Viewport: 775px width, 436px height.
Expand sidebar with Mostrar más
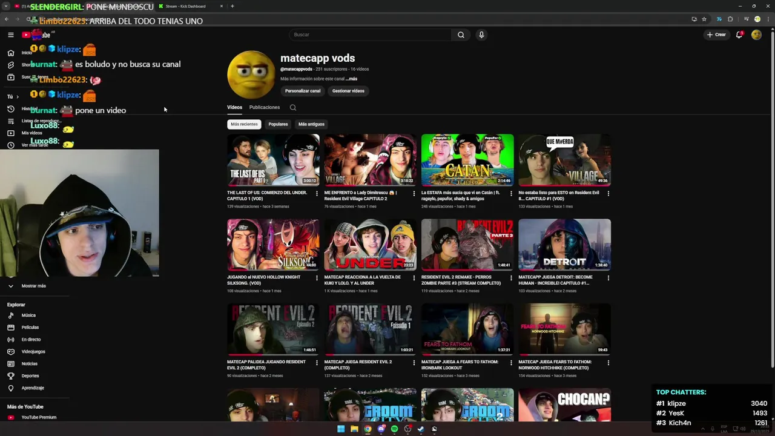pyautogui.click(x=34, y=286)
